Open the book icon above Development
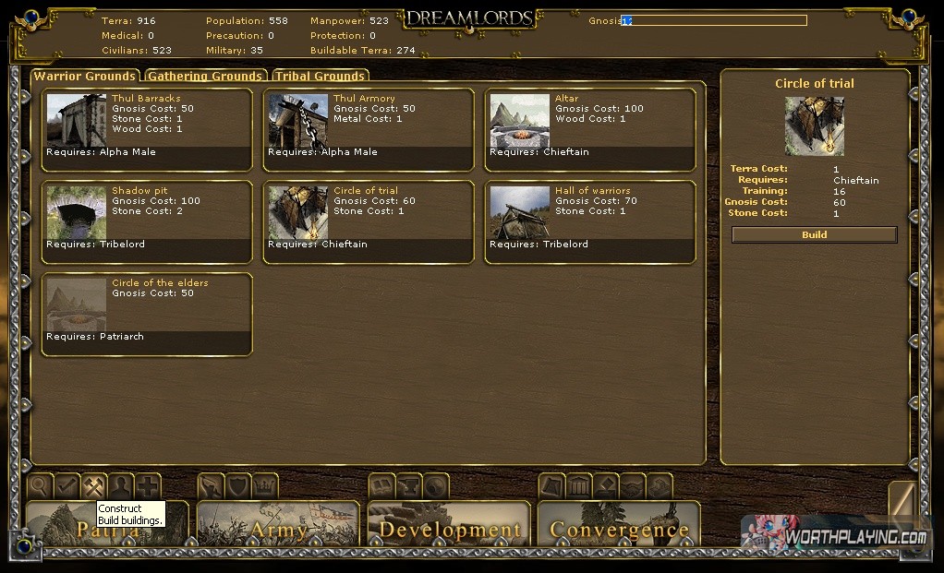 click(381, 485)
